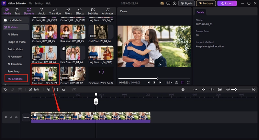This screenshot has height=140, width=259.
Task: Toggle the player grid overlay icon
Action: pos(182,83)
